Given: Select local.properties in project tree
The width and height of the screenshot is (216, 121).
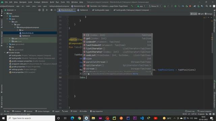Looking at the screenshot, I should [x=22, y=72].
